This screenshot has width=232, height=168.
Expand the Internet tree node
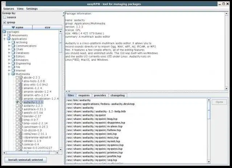point(9,71)
